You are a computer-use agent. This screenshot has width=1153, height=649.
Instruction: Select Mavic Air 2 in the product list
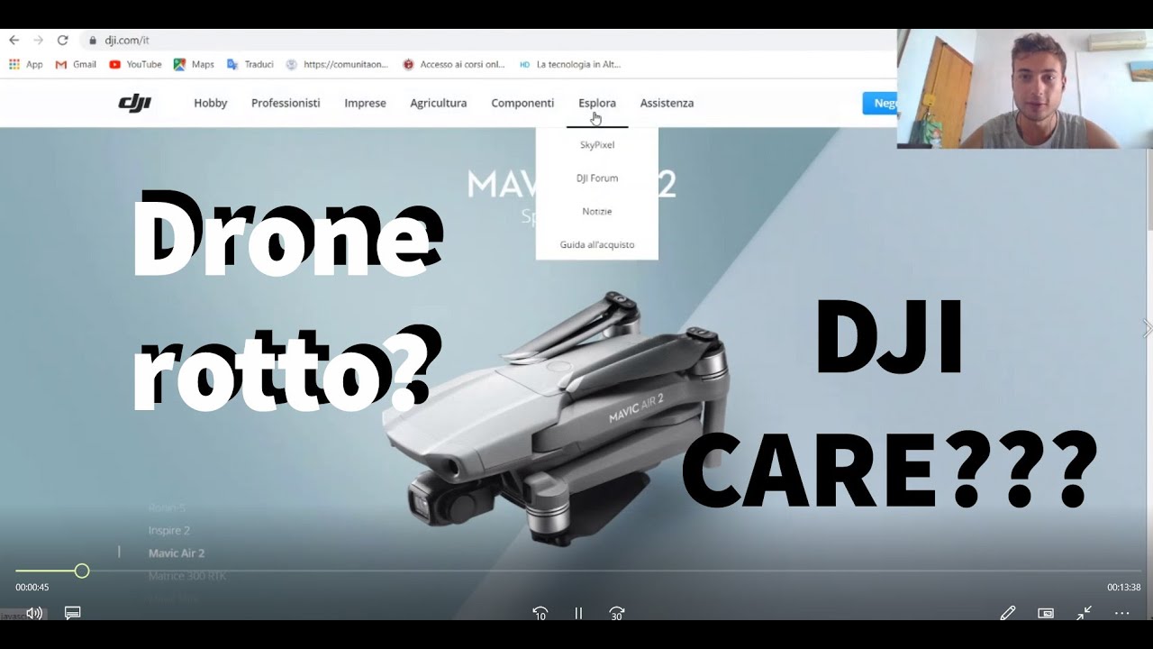177,553
